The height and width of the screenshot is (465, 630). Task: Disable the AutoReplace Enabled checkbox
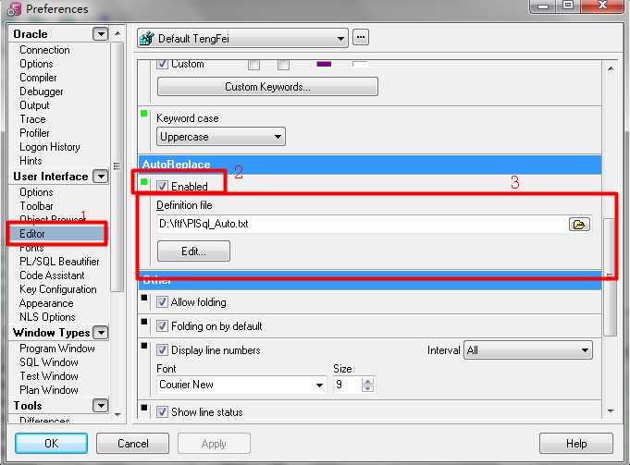tap(162, 186)
